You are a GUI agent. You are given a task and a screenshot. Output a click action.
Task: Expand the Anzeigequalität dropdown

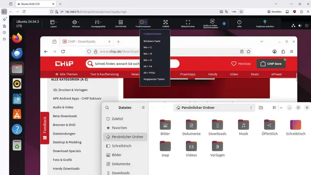click(x=98, y=22)
